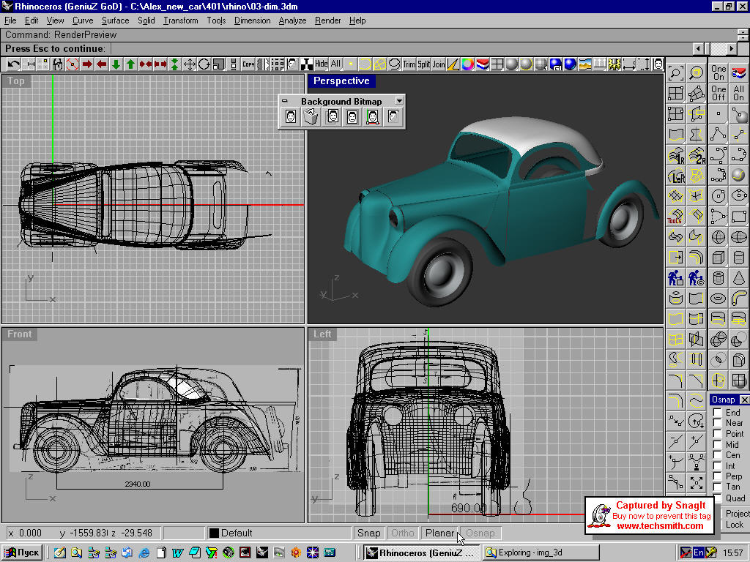Click the vertical dimension tool icon
The height and width of the screenshot is (562, 750).
click(x=644, y=64)
